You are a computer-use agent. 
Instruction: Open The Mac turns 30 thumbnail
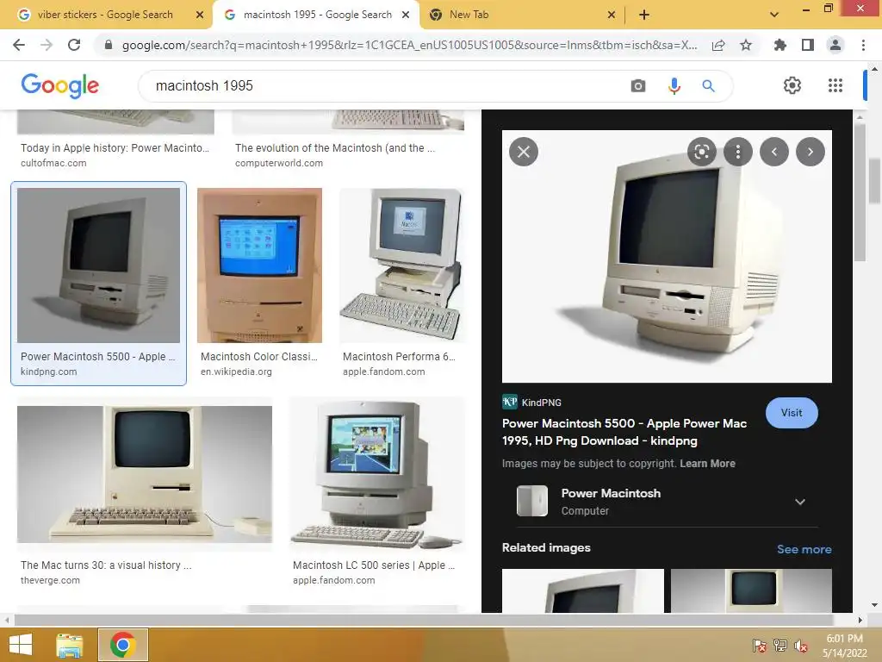tap(145, 473)
